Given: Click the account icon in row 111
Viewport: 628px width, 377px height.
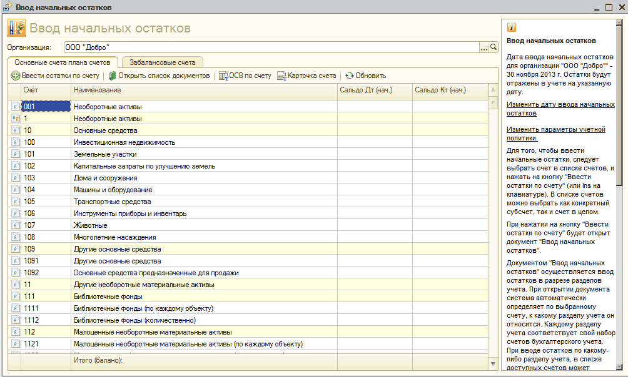Looking at the screenshot, I should [x=15, y=296].
